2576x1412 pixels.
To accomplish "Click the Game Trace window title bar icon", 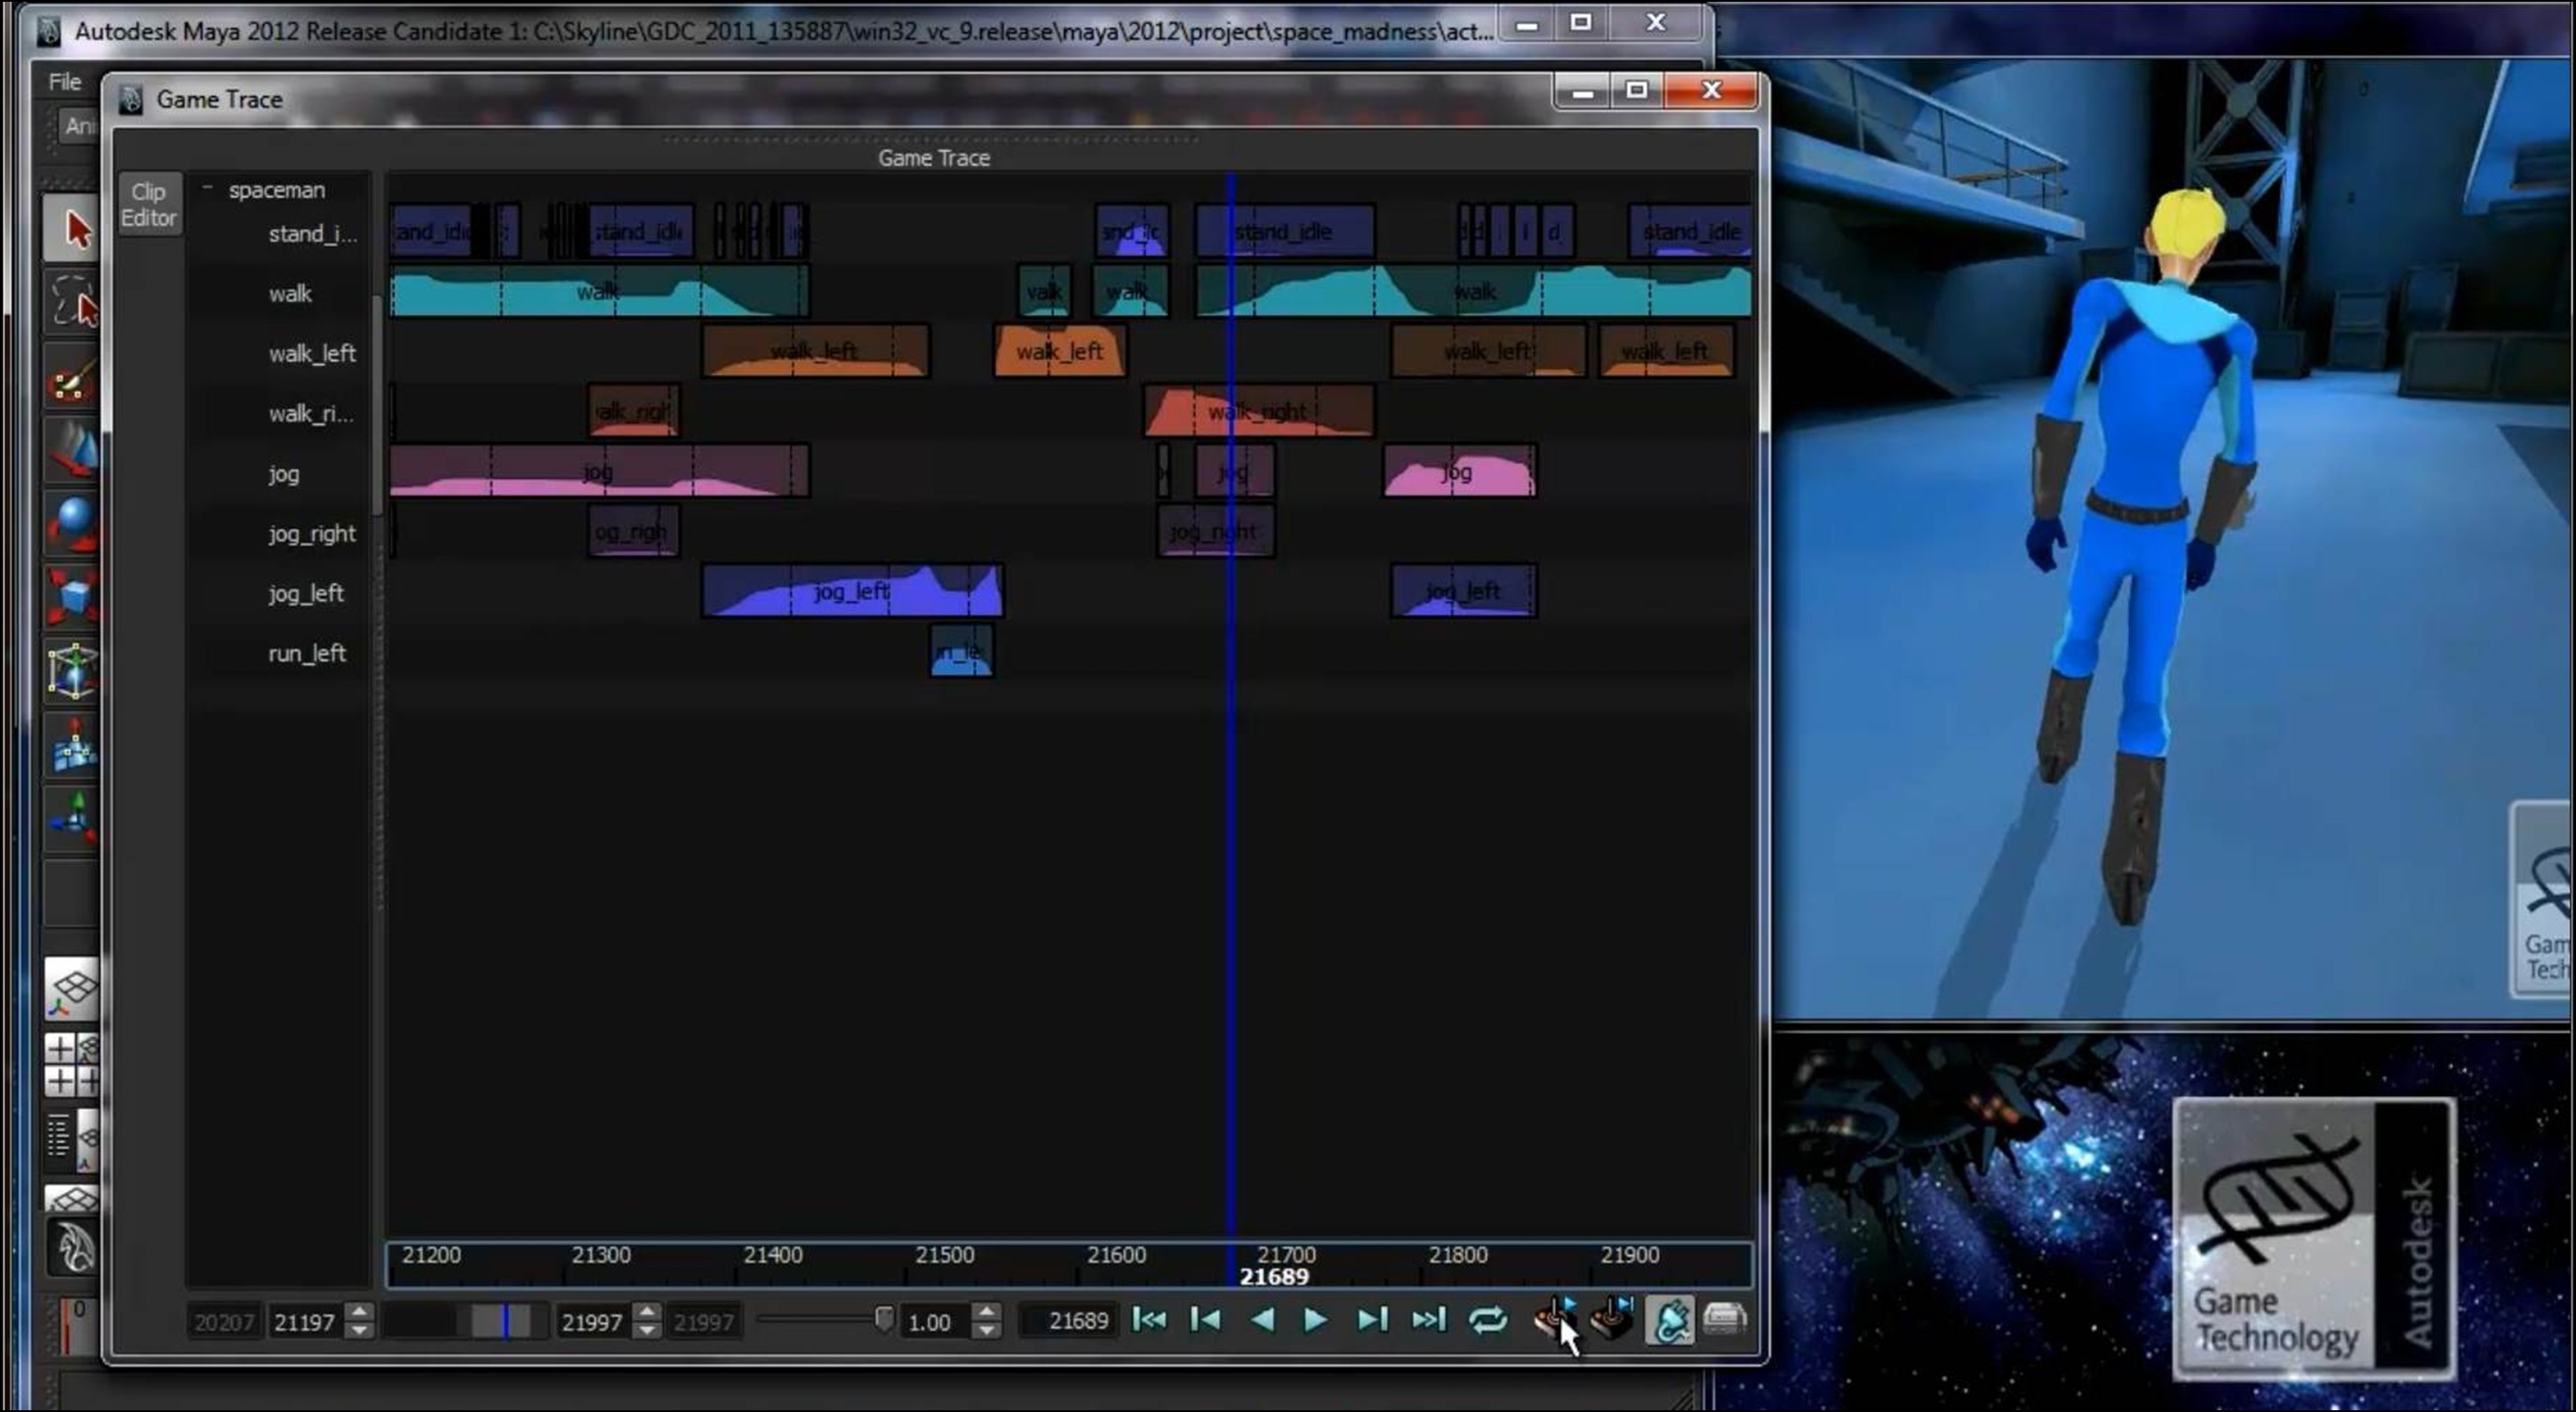I will pyautogui.click(x=131, y=98).
